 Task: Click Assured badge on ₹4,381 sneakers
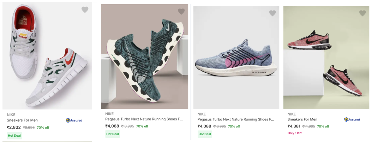[352, 120]
